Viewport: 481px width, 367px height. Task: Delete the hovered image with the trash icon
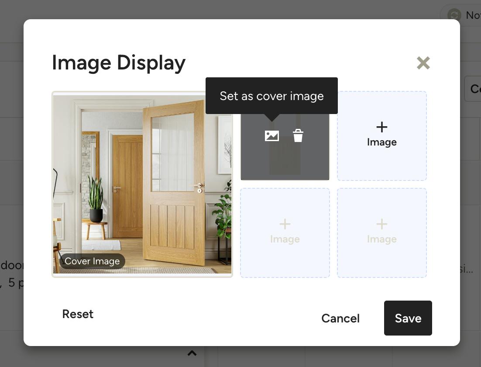click(x=298, y=136)
